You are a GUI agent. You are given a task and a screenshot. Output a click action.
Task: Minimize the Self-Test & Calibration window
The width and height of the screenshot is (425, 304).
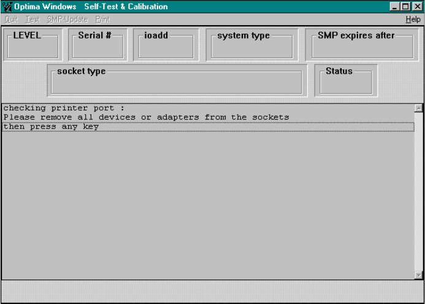click(395, 7)
